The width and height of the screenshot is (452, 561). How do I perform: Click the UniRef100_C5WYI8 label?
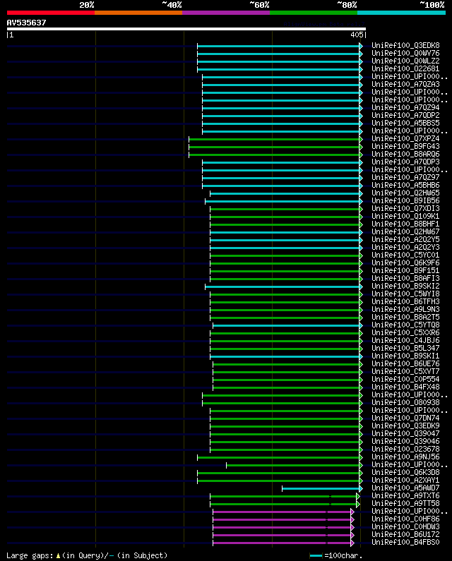(405, 294)
